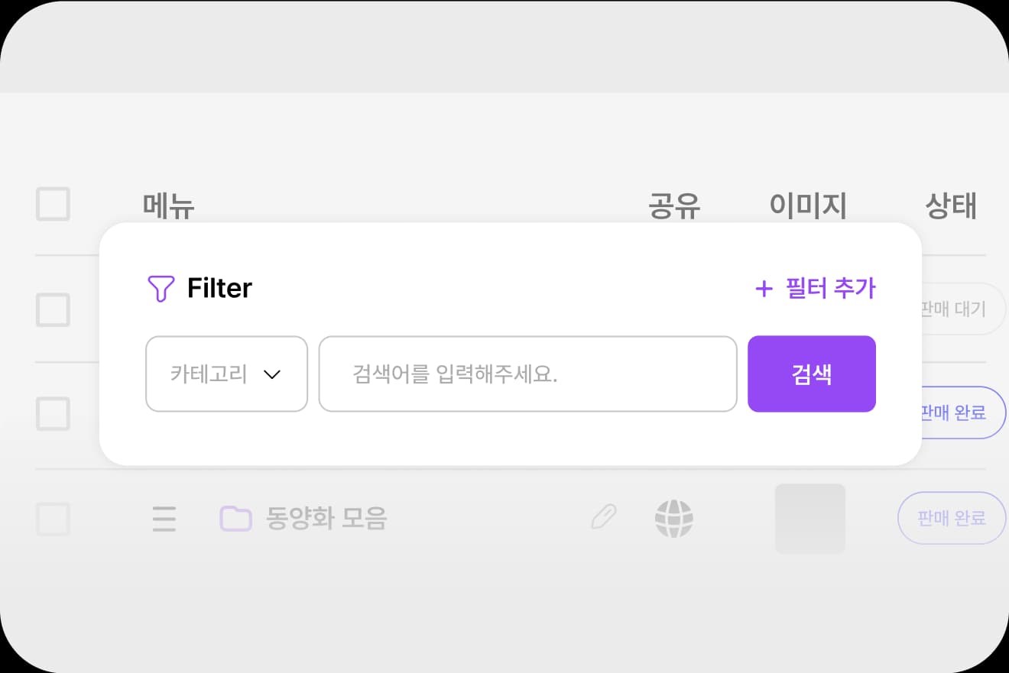Click the paperclip link icon
Screen dimensions: 1009x673
(x=604, y=517)
